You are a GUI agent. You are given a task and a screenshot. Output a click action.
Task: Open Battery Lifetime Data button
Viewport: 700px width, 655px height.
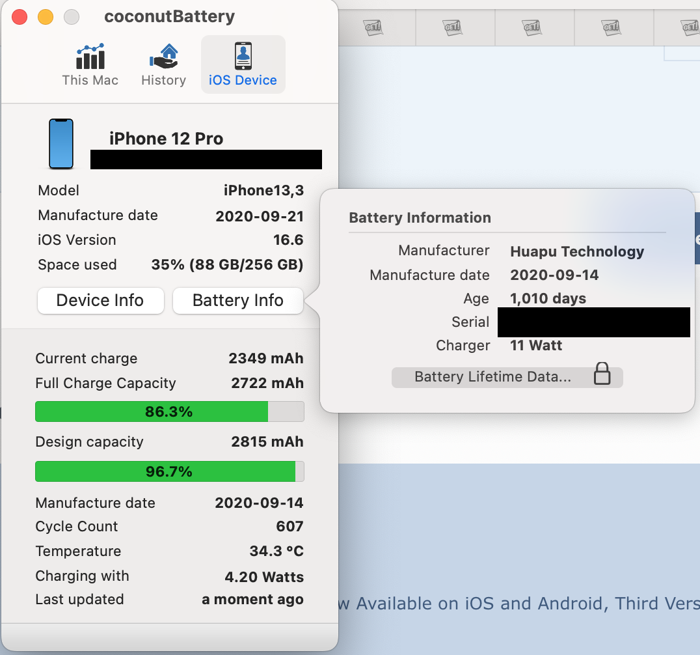[507, 377]
